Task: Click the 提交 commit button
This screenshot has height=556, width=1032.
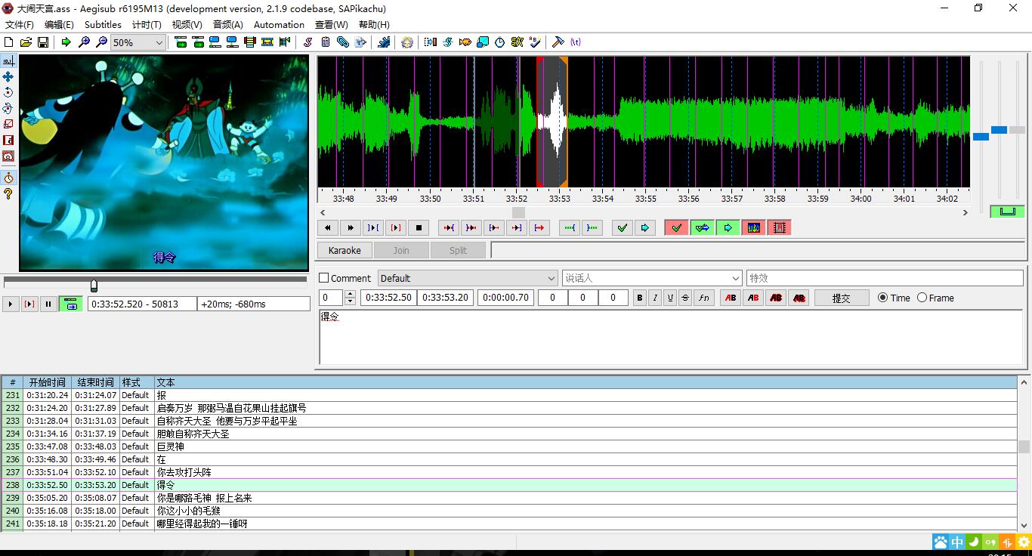Action: pyautogui.click(x=841, y=298)
